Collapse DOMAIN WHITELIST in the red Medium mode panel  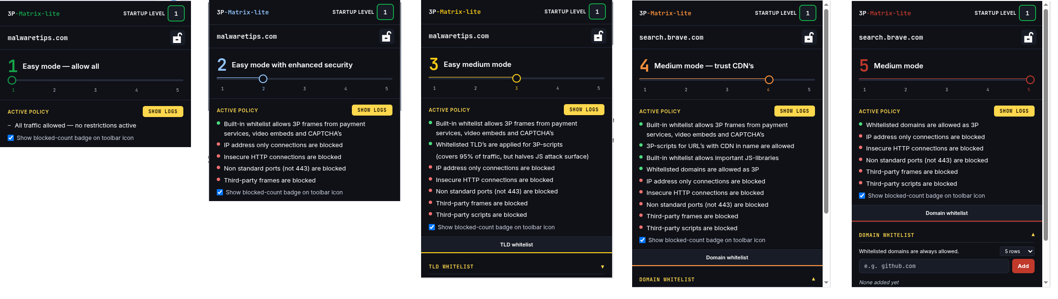1033,235
